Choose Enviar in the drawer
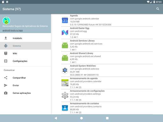 (x=25, y=85)
